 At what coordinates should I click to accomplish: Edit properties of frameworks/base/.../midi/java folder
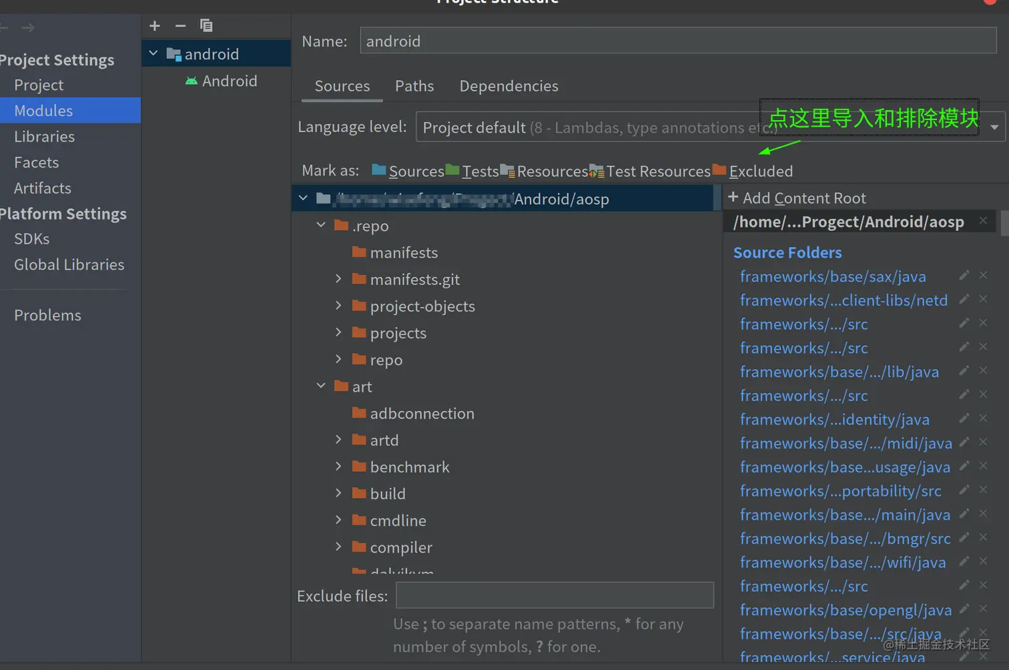[964, 442]
